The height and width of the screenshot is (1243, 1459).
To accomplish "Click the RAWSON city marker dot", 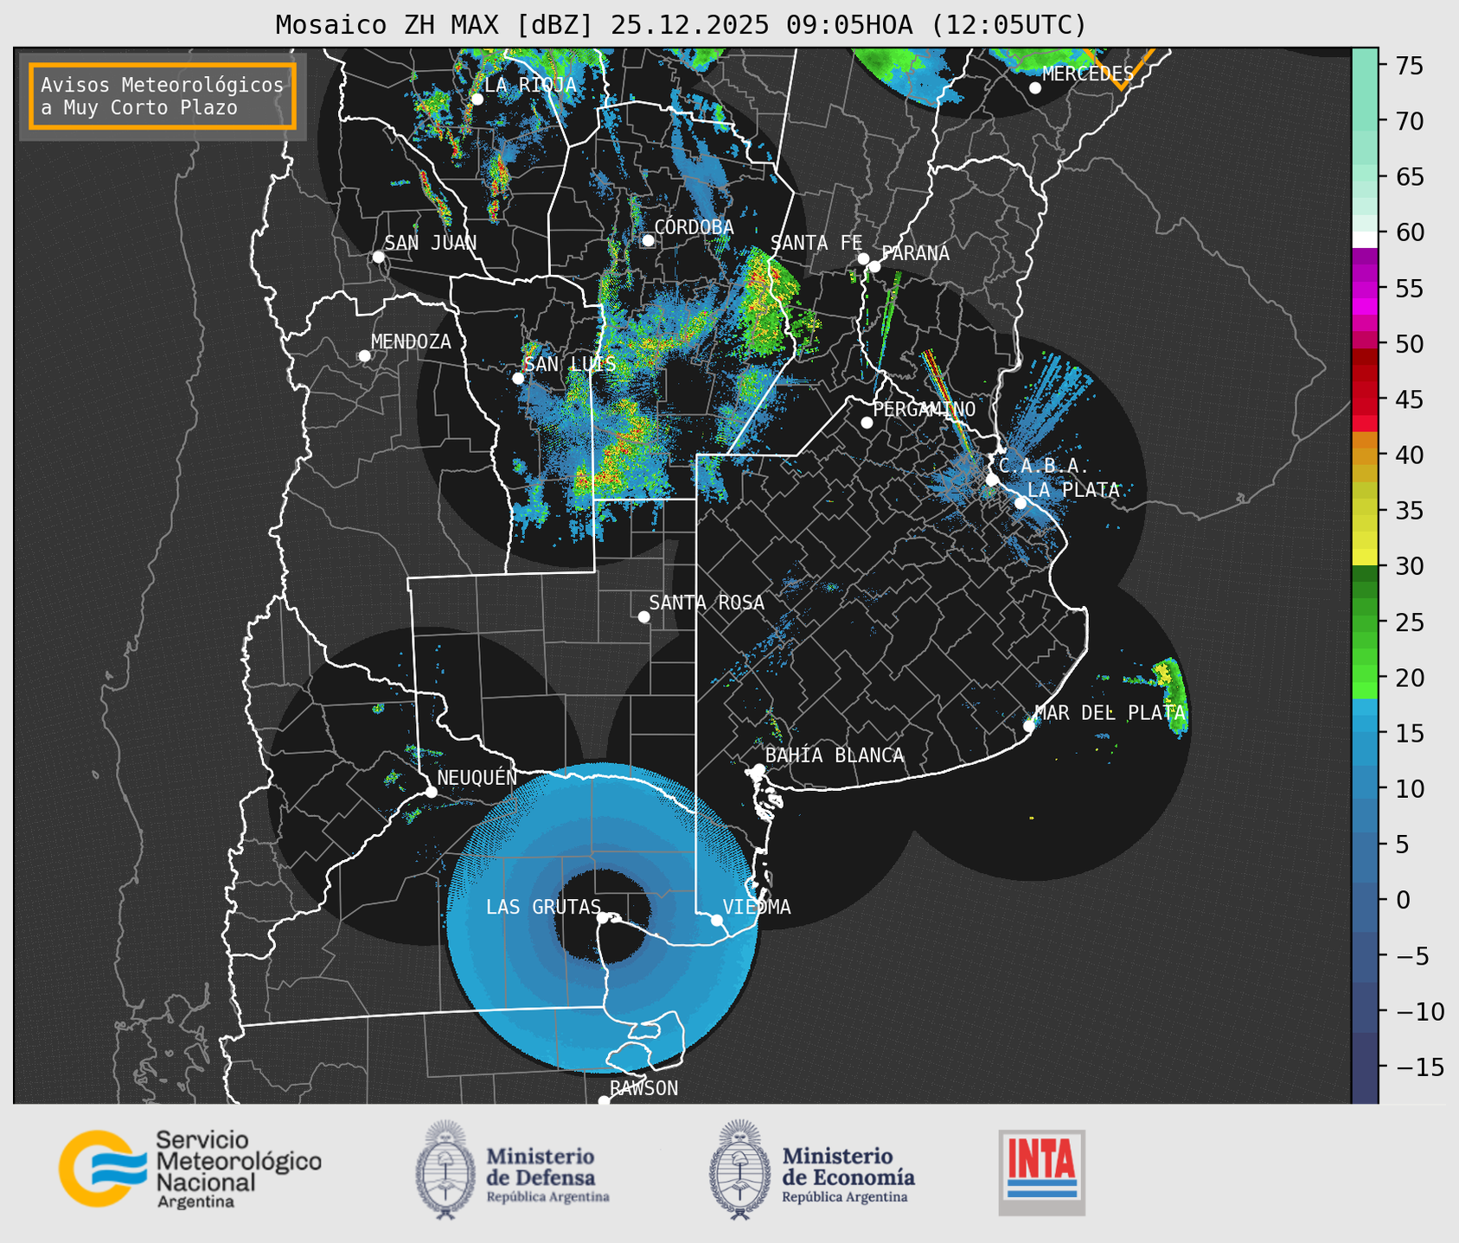I will (x=604, y=1100).
